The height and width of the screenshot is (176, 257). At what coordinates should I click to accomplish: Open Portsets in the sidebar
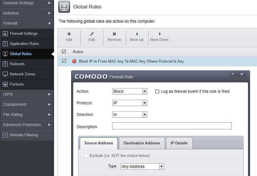(27, 84)
